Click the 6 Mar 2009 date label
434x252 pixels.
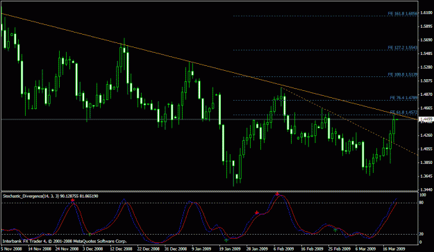click(365, 249)
